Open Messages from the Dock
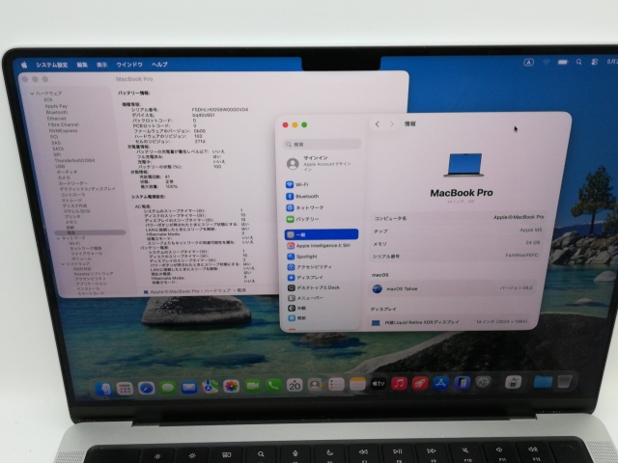The height and width of the screenshot is (463, 618). click(x=167, y=388)
